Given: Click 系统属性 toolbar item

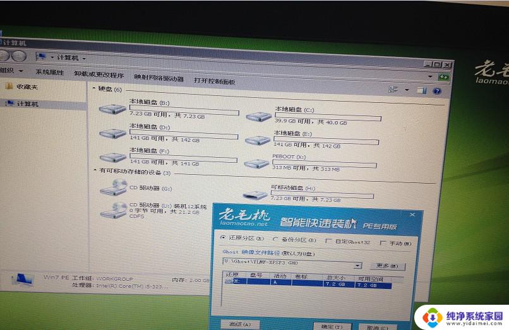Looking at the screenshot, I should click(x=50, y=72).
